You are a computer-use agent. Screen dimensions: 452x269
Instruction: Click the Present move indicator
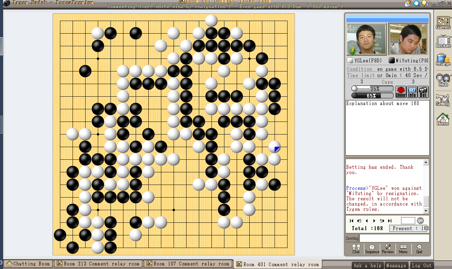coord(409,228)
